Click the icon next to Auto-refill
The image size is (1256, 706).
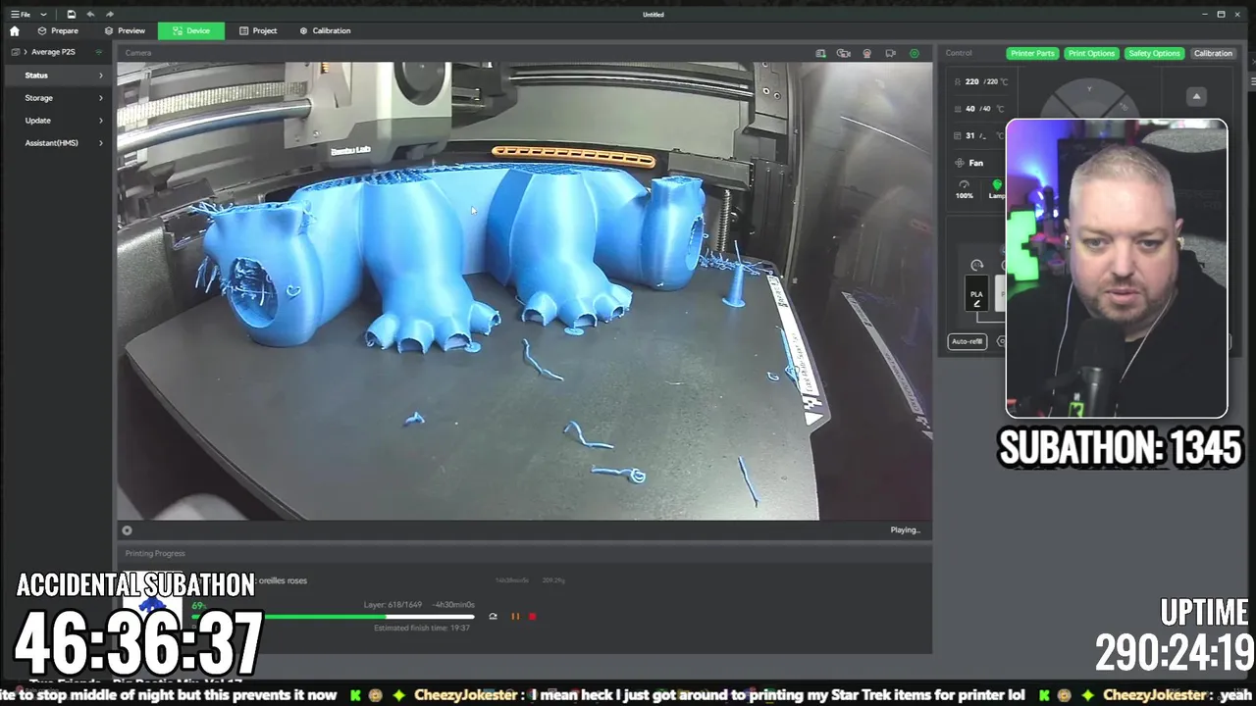coord(1001,341)
